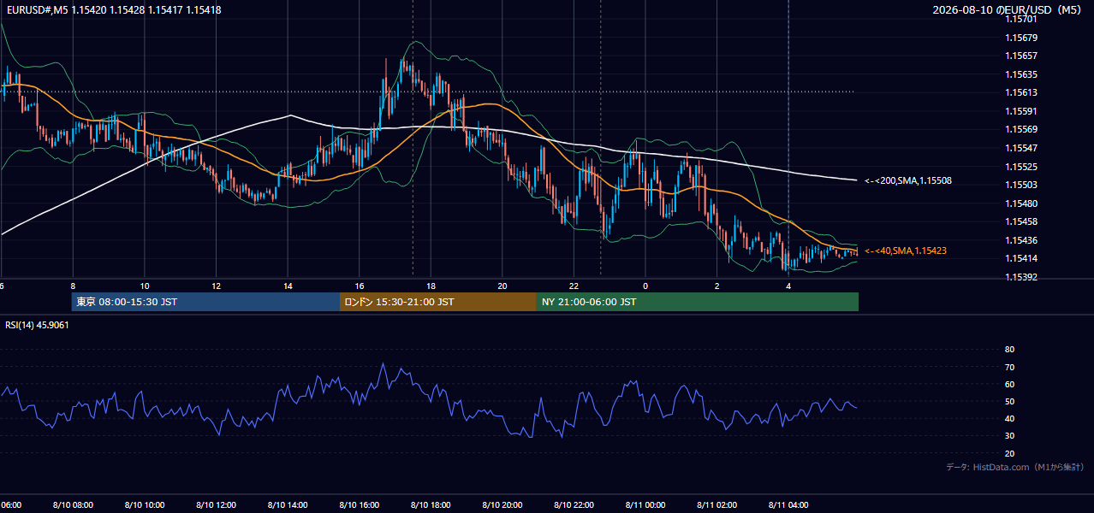Click RSI scale level 20
Viewport: 1094px width, 513px height.
1009,454
